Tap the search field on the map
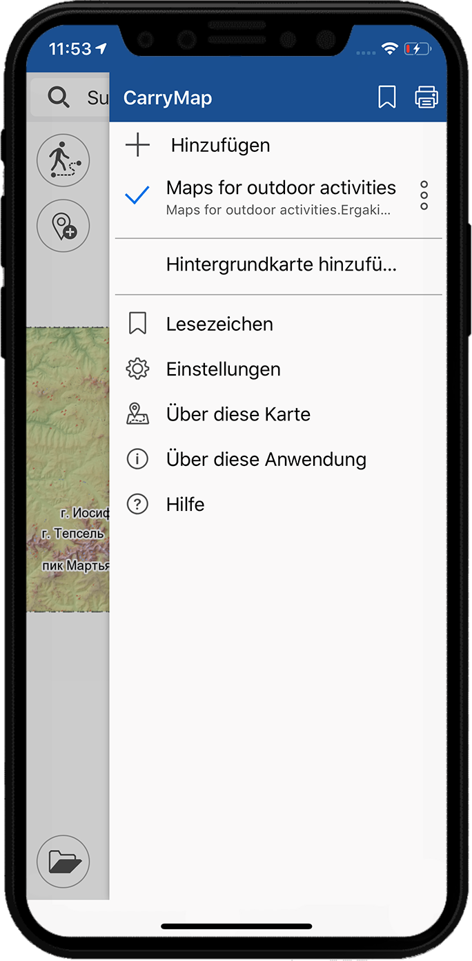This screenshot has width=472, height=961. tap(70, 97)
